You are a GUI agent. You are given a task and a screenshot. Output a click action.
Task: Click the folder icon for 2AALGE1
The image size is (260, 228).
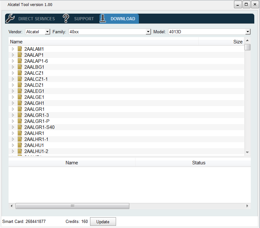(x=20, y=97)
